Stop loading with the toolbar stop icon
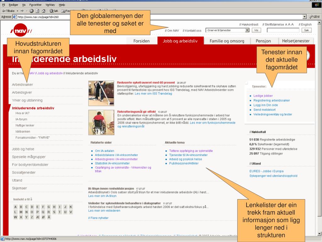This screenshot has width=322, height=242. (31, 11)
